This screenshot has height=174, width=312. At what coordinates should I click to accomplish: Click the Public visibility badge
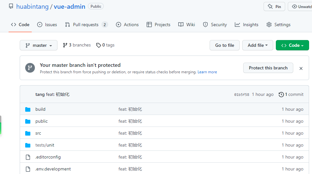tap(96, 6)
